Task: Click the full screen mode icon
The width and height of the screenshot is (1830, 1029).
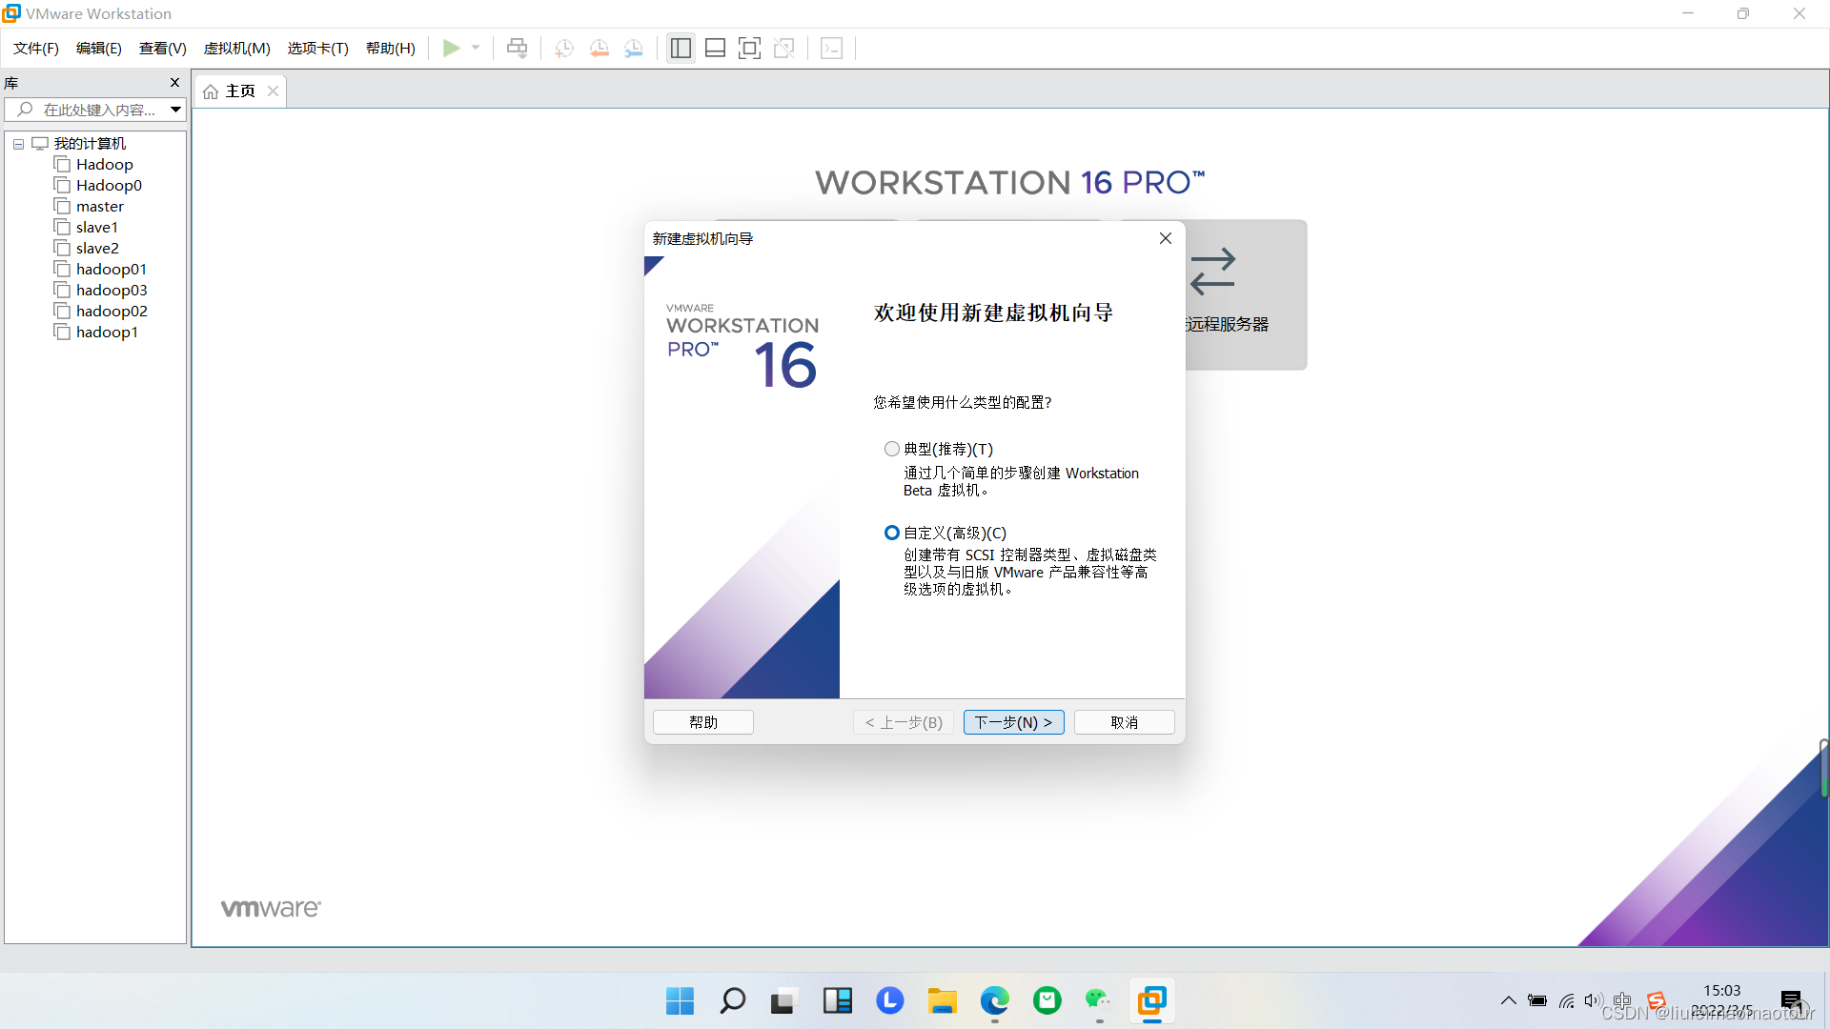Action: click(x=750, y=48)
